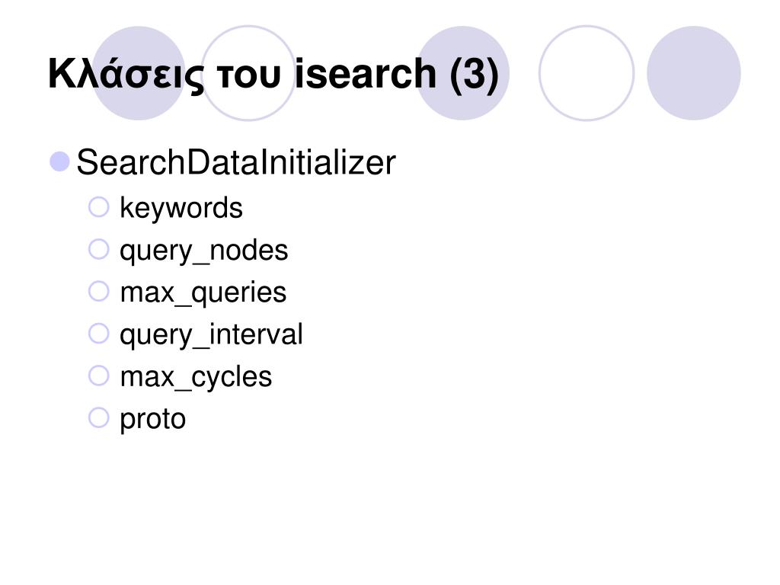Select the max_queries list item
This screenshot has height=585, width=780.
click(203, 293)
